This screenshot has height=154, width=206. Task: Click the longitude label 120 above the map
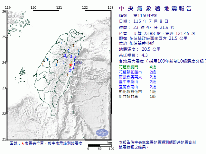[x=33, y=7]
